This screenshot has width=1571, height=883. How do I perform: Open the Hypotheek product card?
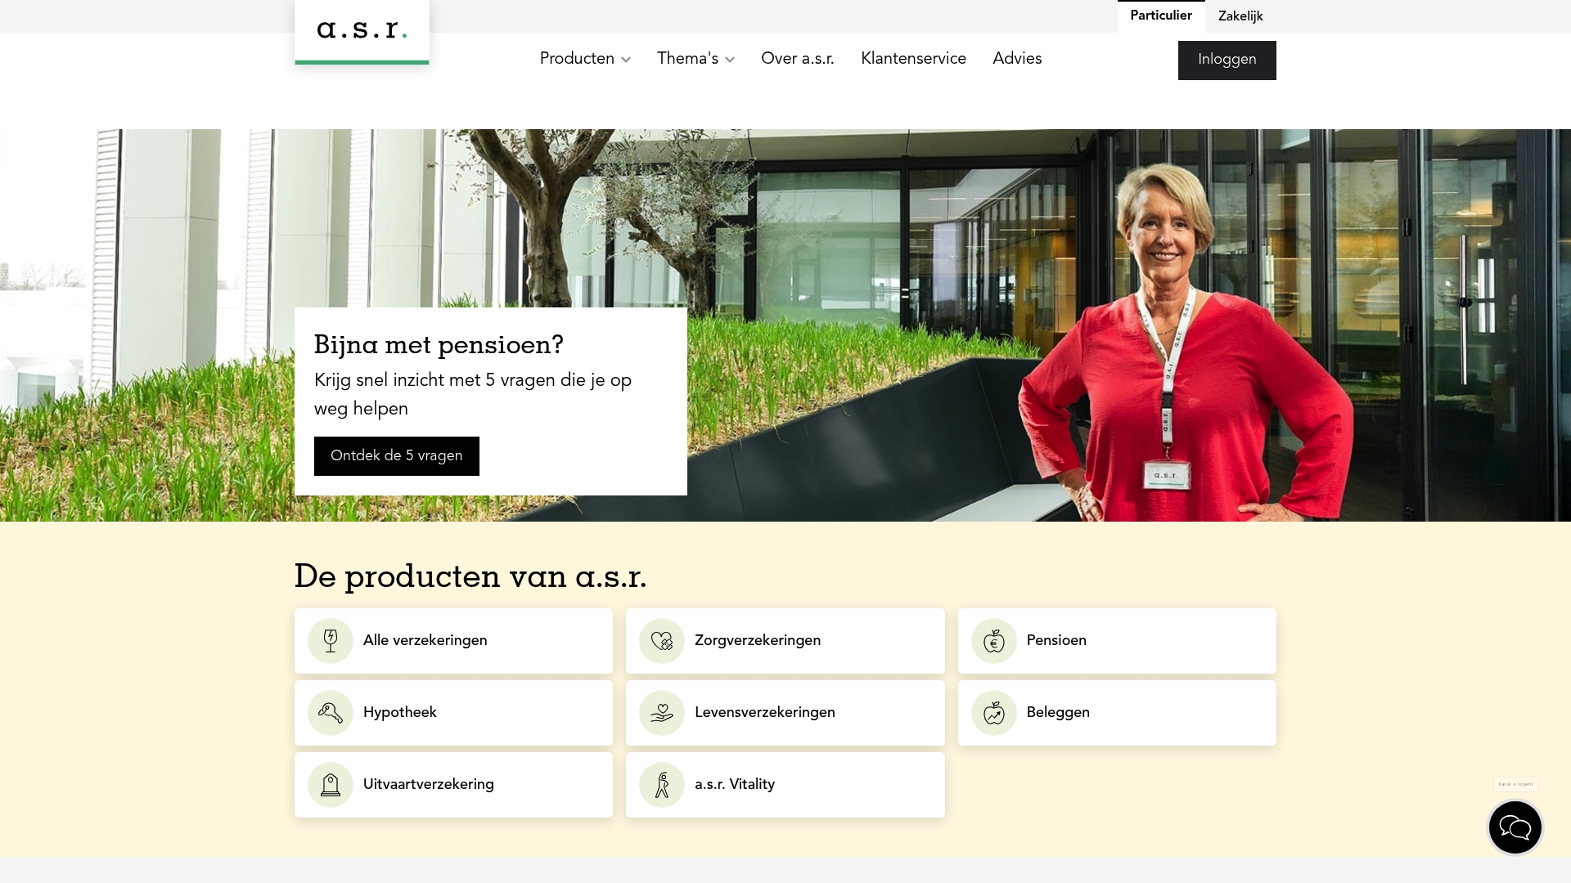[453, 713]
